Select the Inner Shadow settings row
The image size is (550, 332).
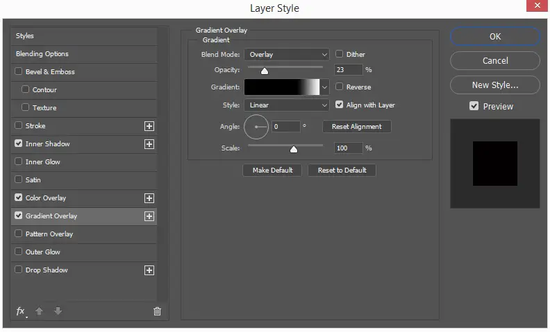(84, 144)
